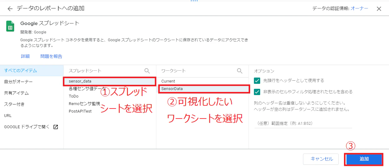This screenshot has height=167, width=389.
Task: Open the スプレッドシート search icon
Action: click(x=147, y=71)
